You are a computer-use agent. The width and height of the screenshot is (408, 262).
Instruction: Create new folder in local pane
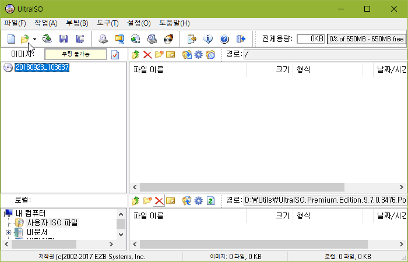(147, 201)
